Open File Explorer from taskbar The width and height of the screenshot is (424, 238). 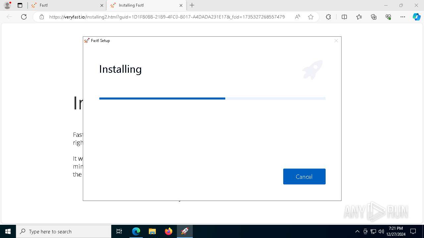point(152,231)
